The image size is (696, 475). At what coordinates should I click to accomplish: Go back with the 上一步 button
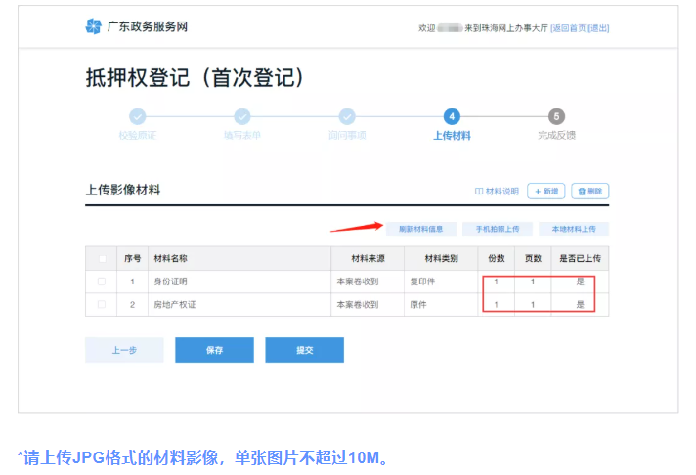click(x=123, y=350)
